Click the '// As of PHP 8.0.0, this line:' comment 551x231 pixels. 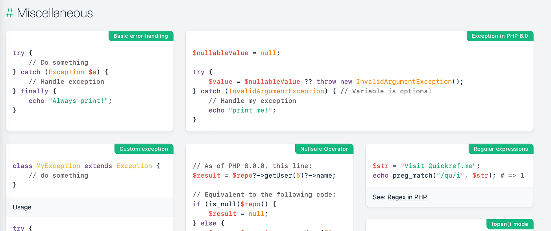(x=252, y=166)
